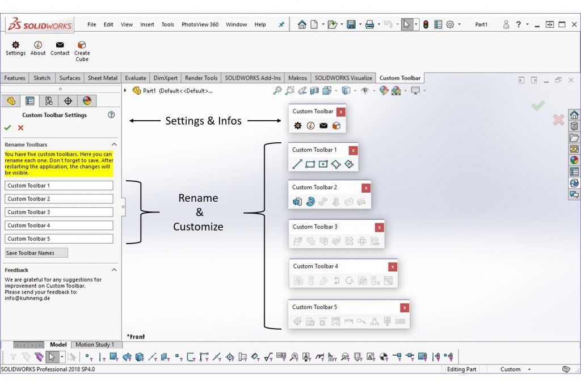Pin the menu bar with pushpin
Image resolution: width=581 pixels, height=387 pixels.
[281, 24]
